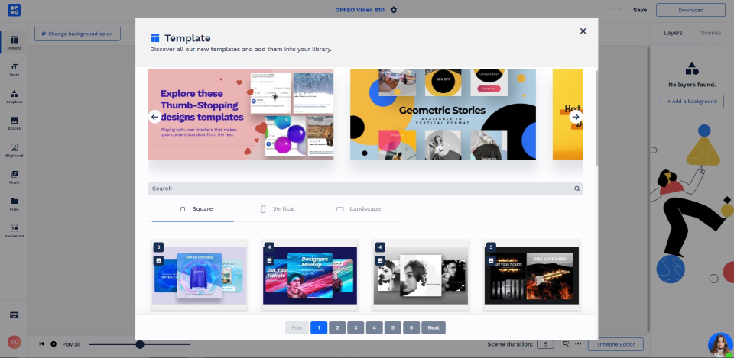Screen dimensions: 734x358
Task: Select the Vertical format tab
Action: [x=278, y=209]
